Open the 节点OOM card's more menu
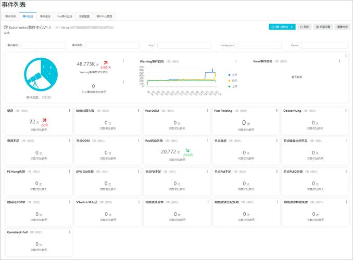Screen dimensions: 353x260 (138, 140)
